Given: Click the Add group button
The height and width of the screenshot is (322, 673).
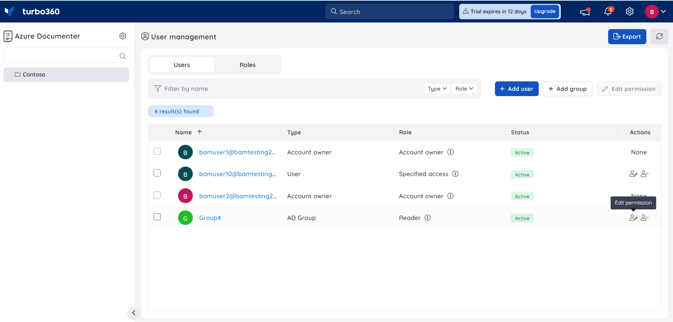Looking at the screenshot, I should 567,89.
